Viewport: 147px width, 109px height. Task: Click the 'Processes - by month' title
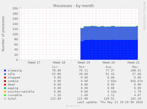(x=73, y=6)
